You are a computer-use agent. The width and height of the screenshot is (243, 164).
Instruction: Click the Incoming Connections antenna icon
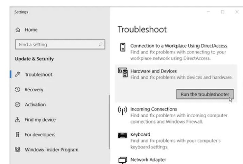[x=122, y=110]
